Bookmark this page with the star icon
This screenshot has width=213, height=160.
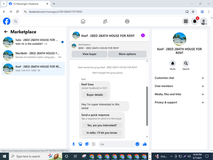(193, 12)
